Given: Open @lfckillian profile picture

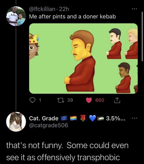Looking at the screenshot, I should coord(16,16).
